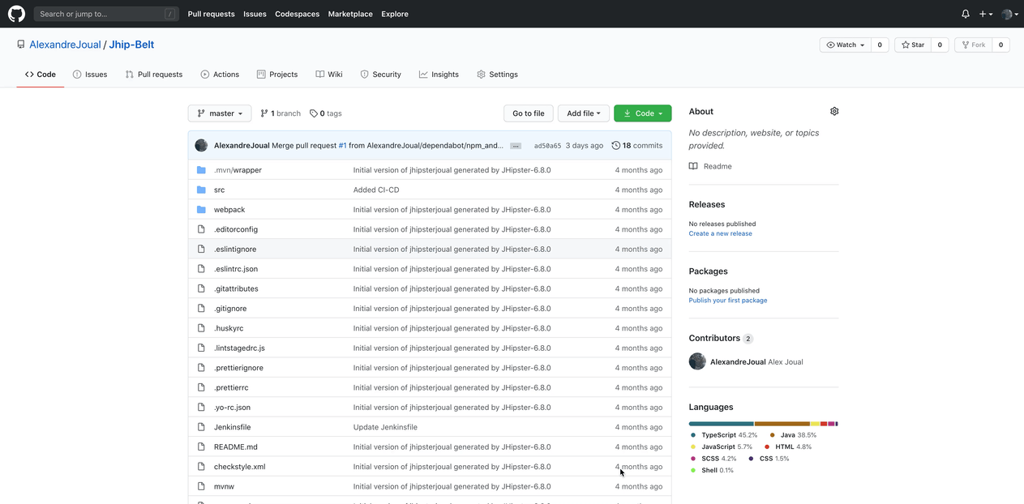This screenshot has width=1024, height=504.
Task: Click AlexandreJoual contributor avatar
Action: (x=697, y=361)
